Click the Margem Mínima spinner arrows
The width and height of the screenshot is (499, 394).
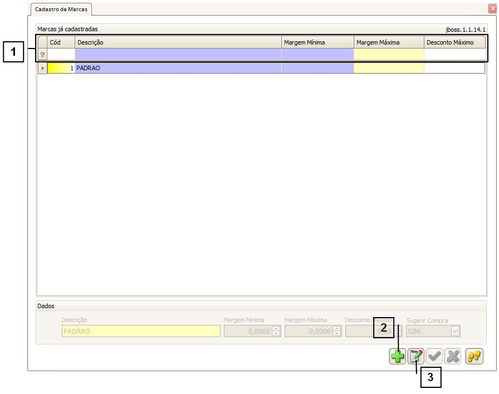275,331
